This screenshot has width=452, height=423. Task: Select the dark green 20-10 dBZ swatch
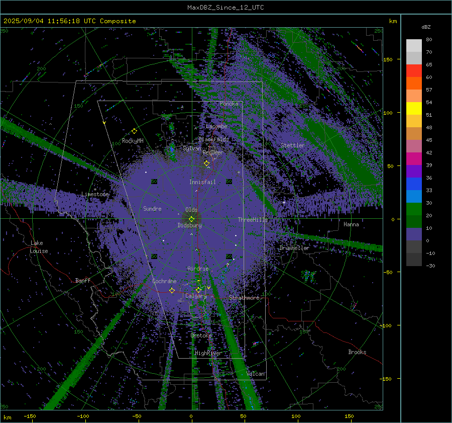pos(414,221)
